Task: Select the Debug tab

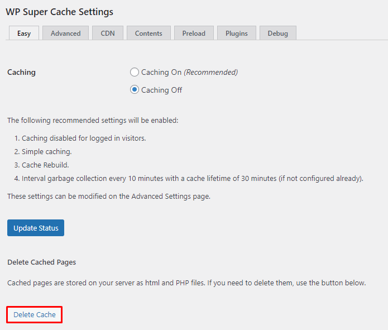Action: [278, 33]
